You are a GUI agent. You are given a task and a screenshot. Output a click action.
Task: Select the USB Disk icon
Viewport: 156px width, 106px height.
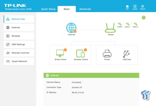point(126,54)
